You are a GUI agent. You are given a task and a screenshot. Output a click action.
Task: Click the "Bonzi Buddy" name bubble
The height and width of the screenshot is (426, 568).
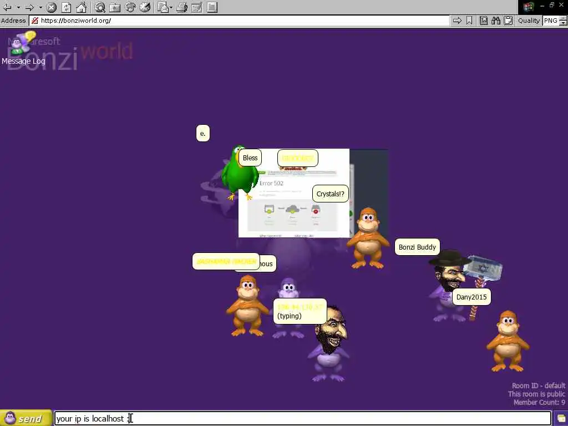[x=417, y=247]
